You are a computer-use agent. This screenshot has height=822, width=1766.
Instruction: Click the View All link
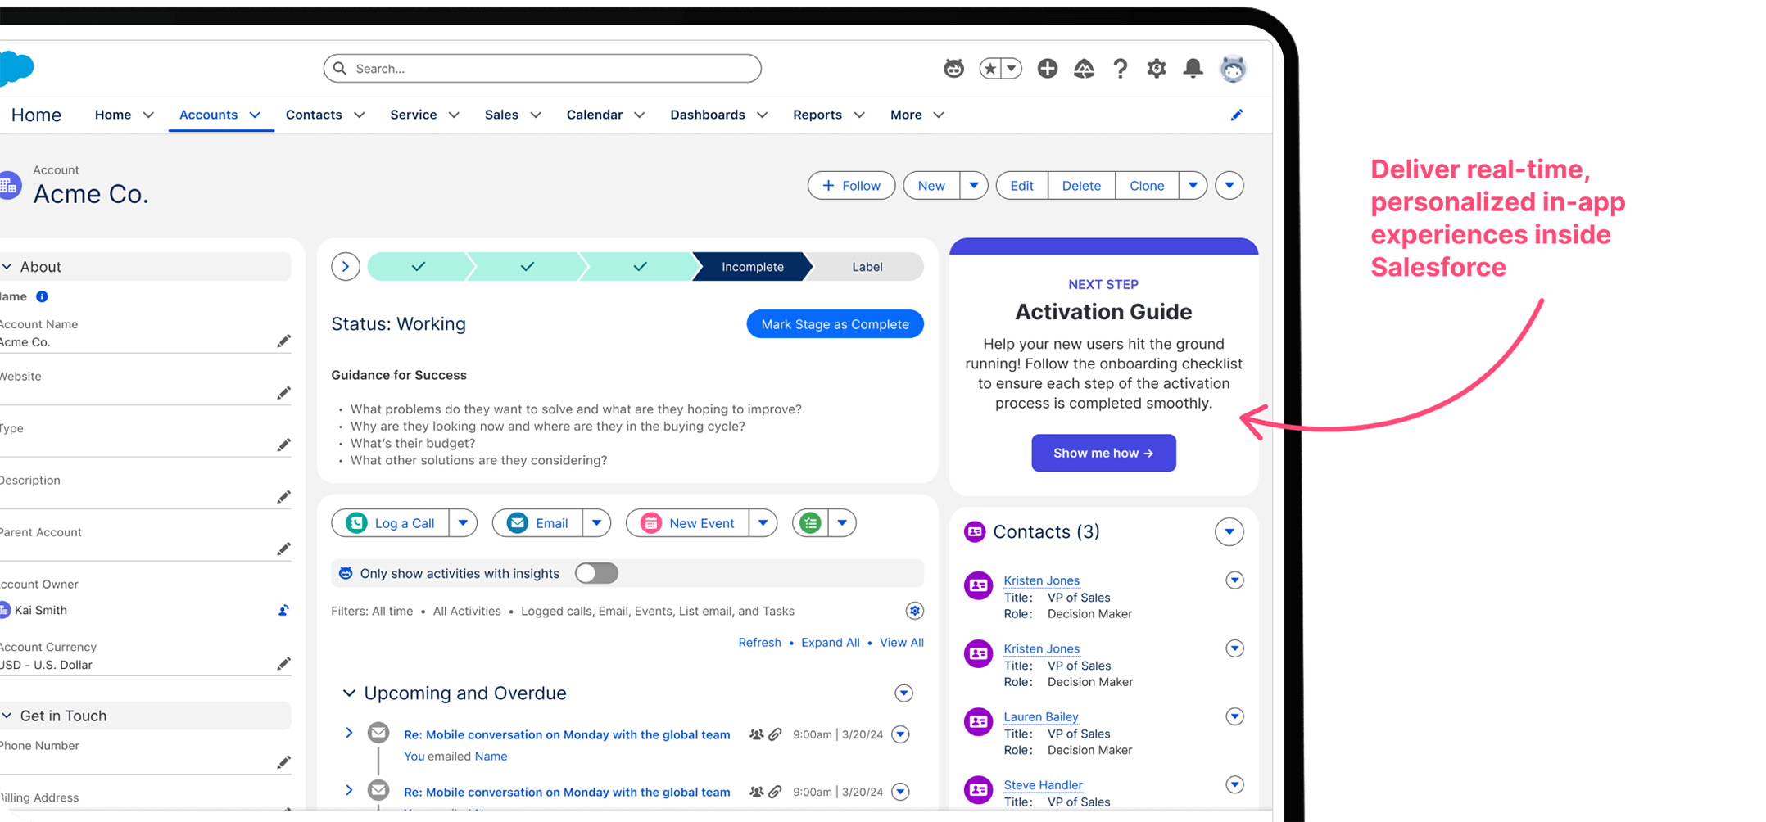click(901, 643)
